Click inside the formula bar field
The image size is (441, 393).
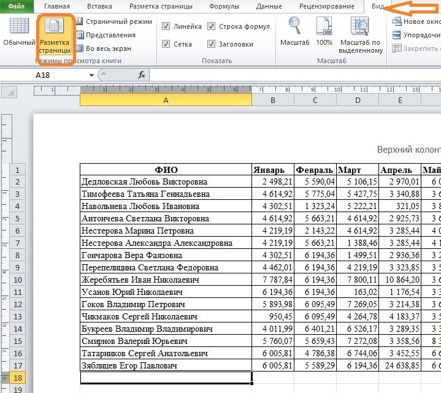(x=295, y=75)
